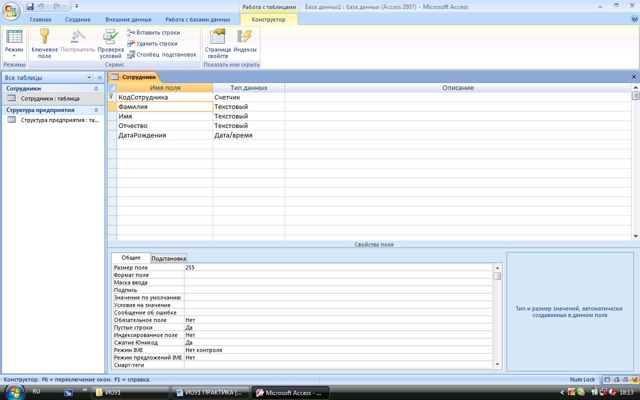Undo using quick access toolbar arrow

[x=40, y=6]
